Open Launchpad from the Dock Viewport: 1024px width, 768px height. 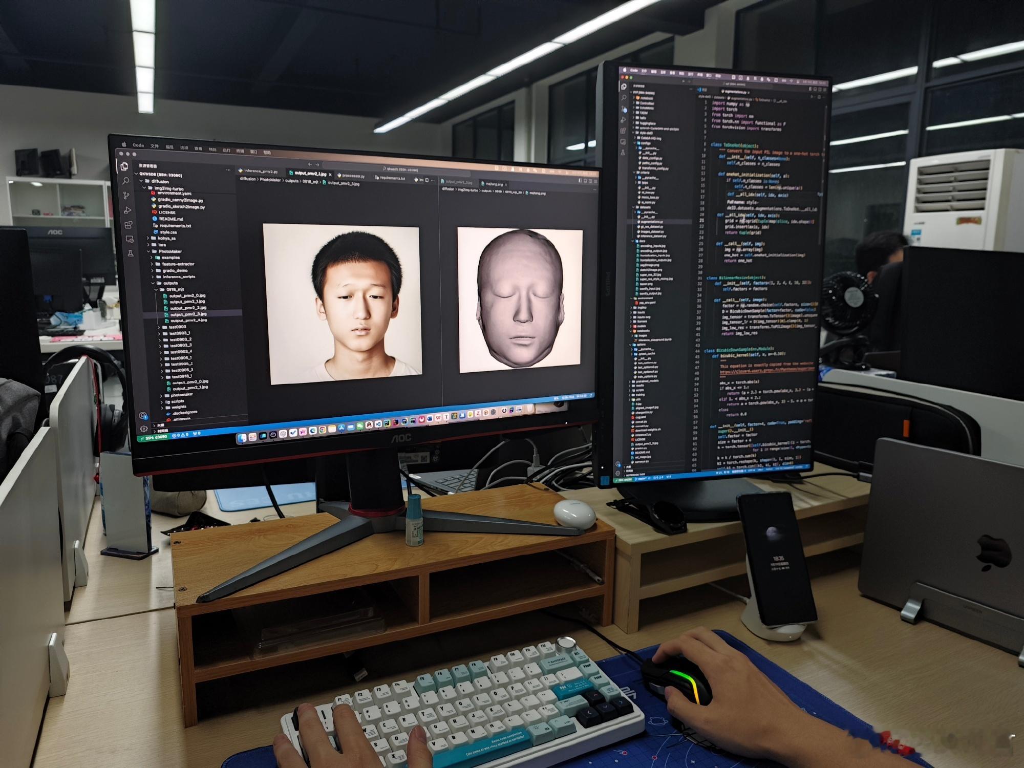pos(252,437)
